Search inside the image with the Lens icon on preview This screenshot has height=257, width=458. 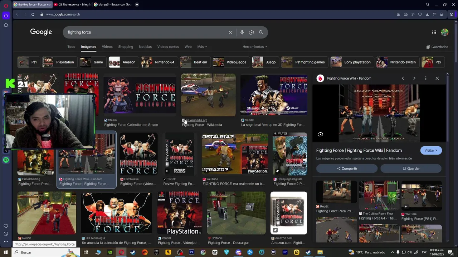(321, 134)
